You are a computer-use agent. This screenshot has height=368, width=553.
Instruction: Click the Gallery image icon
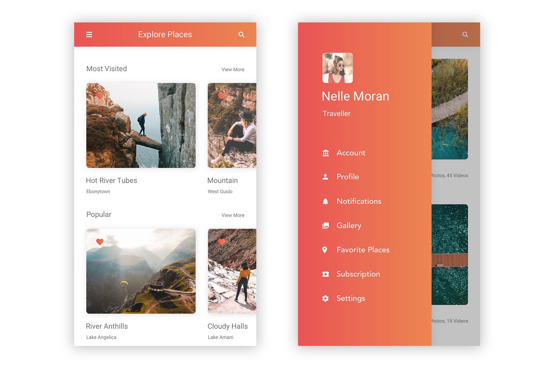click(x=325, y=225)
